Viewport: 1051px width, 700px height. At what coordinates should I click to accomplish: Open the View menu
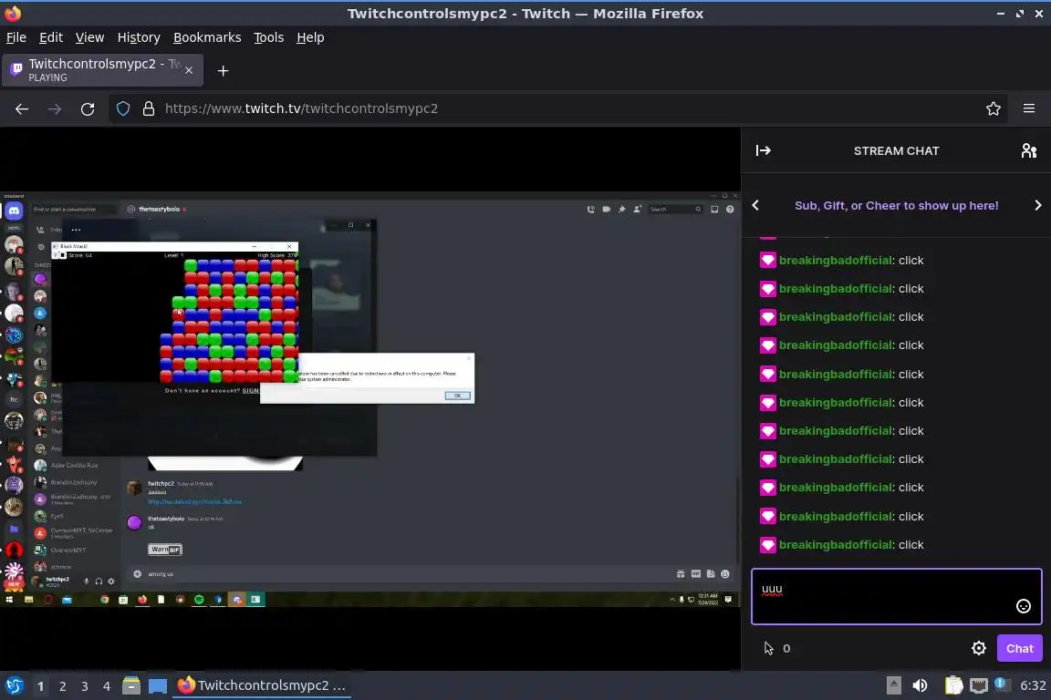point(89,37)
